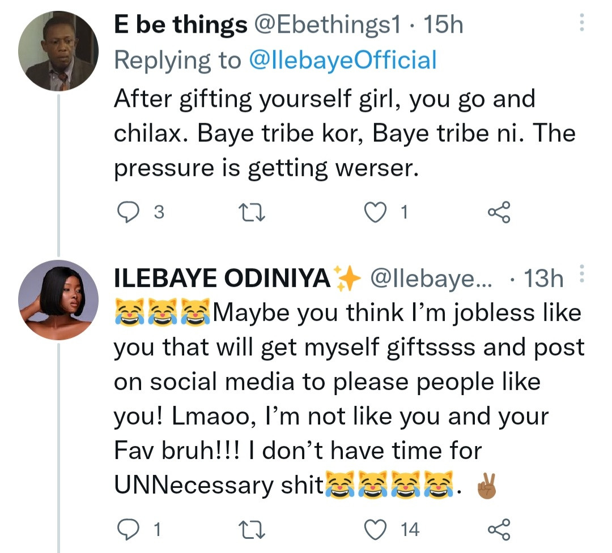Viewport: 612px width, 553px height.
Task: Click the 13h timestamp
Action: coord(544,278)
